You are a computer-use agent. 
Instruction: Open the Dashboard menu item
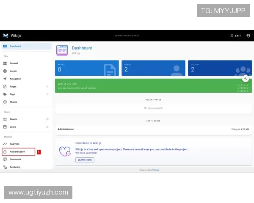15,46
